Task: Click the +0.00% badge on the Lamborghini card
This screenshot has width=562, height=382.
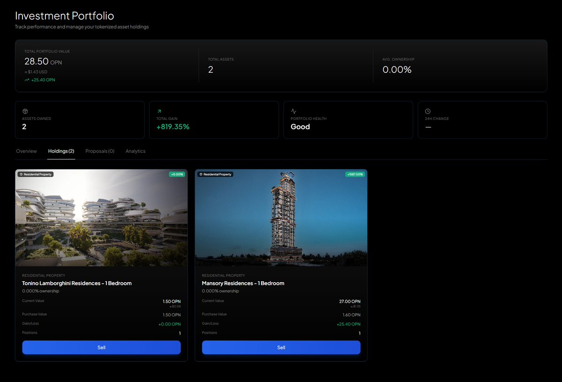Action: (x=177, y=174)
